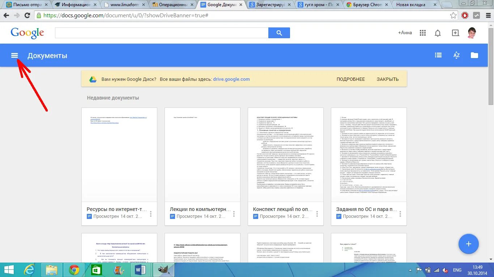494x277 pixels.
Task: Open the hamburger main menu beside Документы
Action: 14,56
